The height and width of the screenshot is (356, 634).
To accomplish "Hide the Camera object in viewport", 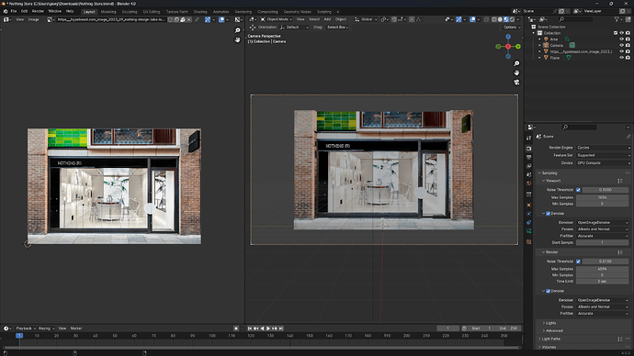I will (621, 45).
